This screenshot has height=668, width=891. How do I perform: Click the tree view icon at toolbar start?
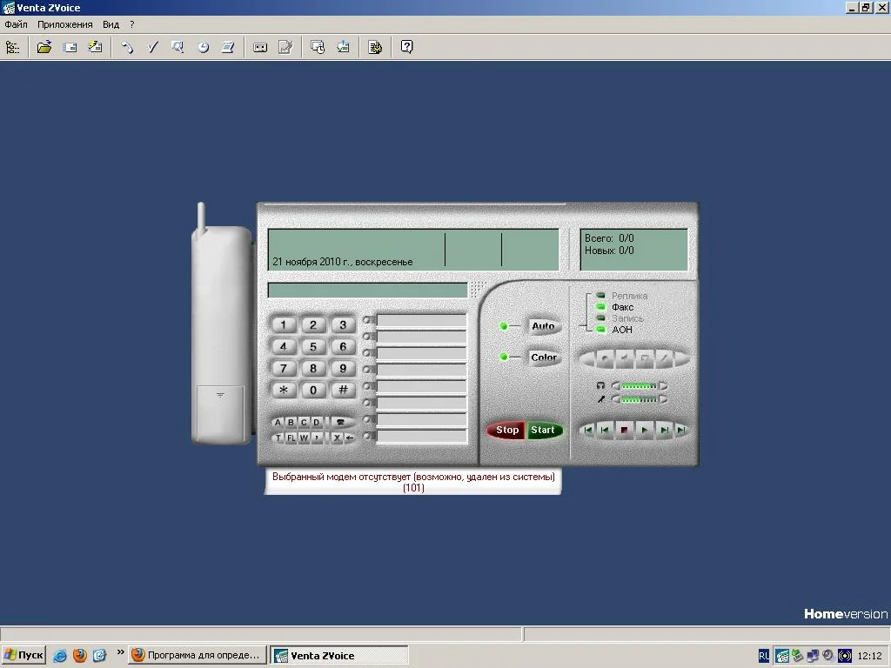12,47
